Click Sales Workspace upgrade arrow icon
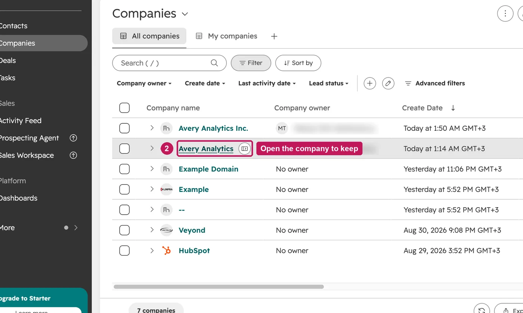 pyautogui.click(x=74, y=155)
